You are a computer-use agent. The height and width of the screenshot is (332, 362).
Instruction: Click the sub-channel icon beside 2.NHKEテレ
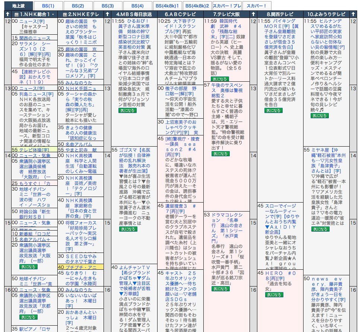pos(65,15)
